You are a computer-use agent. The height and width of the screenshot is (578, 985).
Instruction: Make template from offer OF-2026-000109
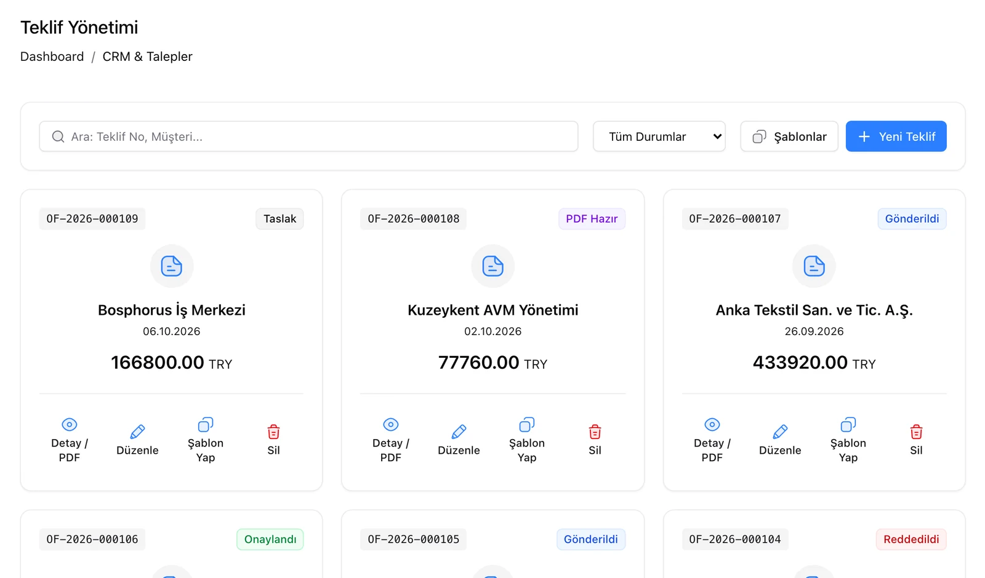point(206,441)
